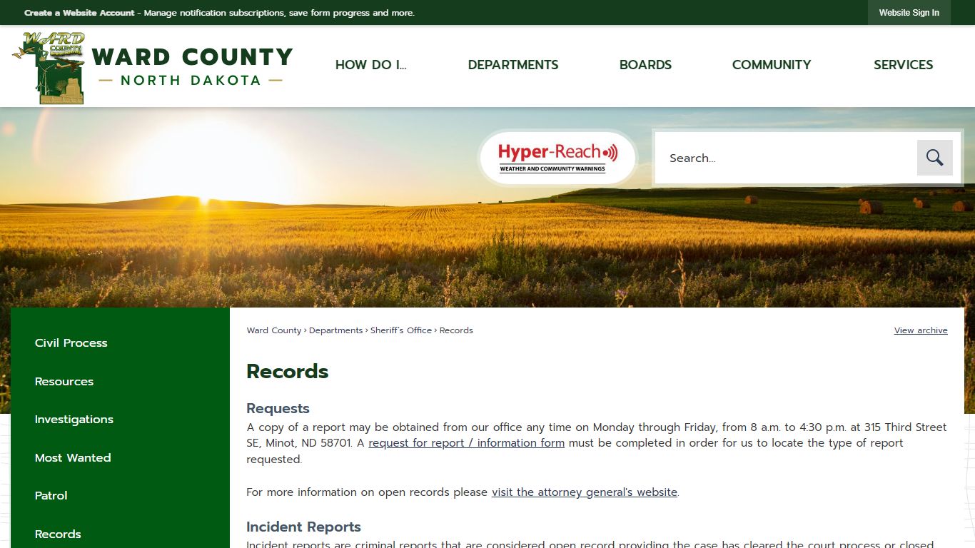Click Departments breadcrumb link
The height and width of the screenshot is (548, 975).
point(336,330)
